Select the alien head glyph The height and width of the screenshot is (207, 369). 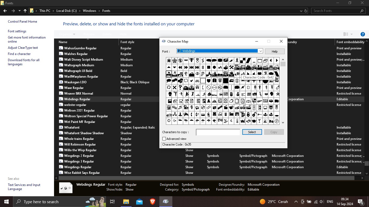pos(169,94)
